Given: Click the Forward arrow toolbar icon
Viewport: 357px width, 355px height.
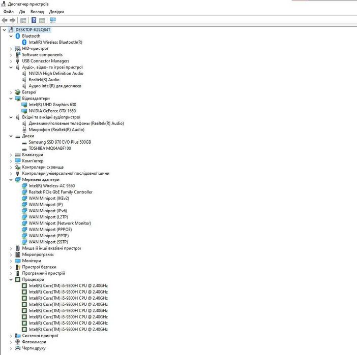Looking at the screenshot, I should 12,20.
